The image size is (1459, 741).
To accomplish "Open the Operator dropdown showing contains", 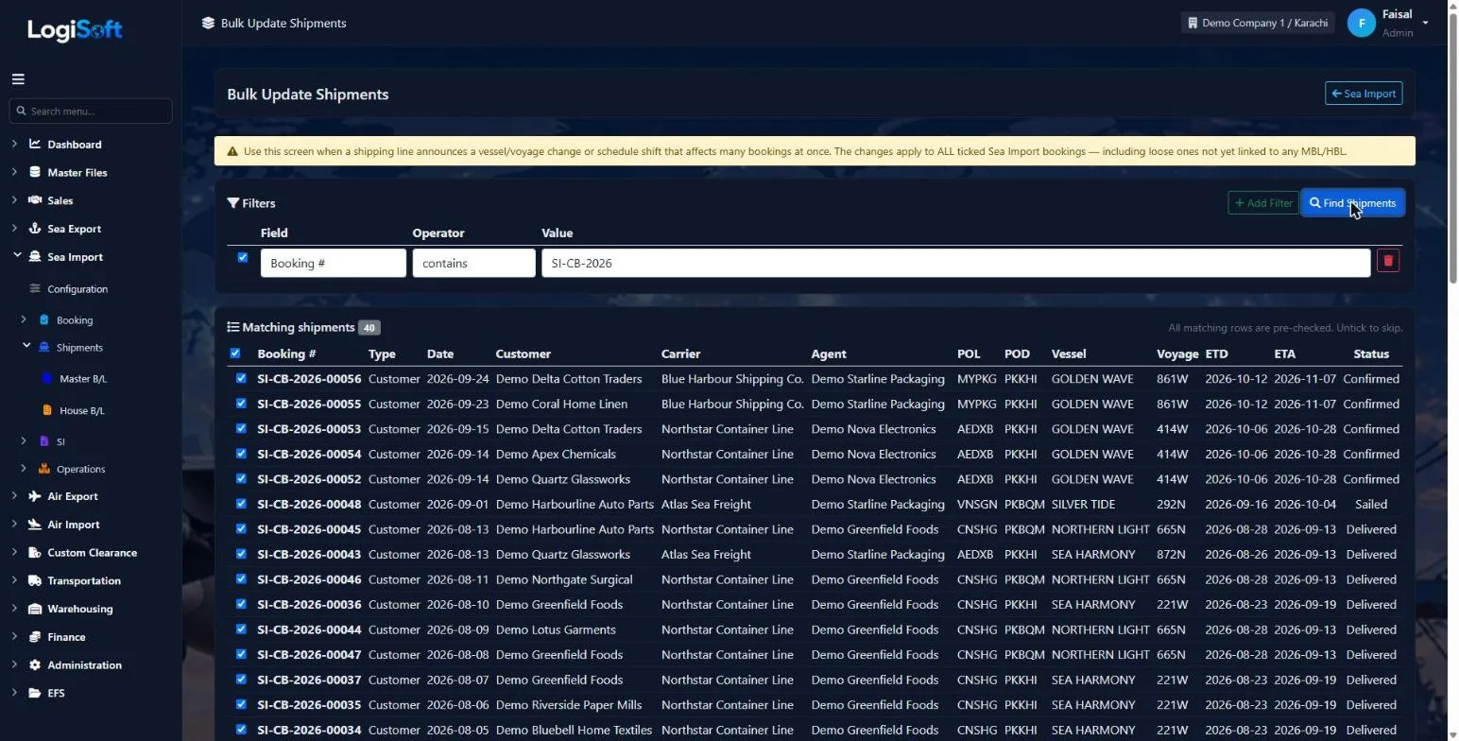I will (473, 263).
